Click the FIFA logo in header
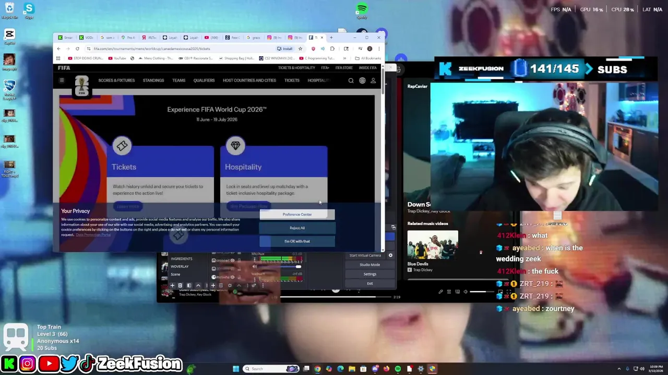The width and height of the screenshot is (668, 375). pos(64,68)
